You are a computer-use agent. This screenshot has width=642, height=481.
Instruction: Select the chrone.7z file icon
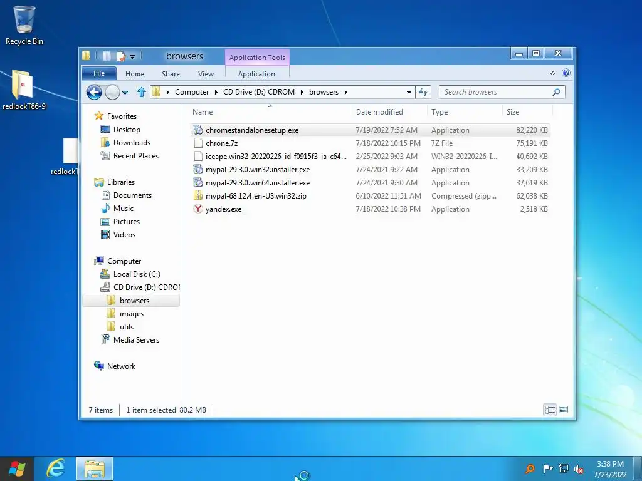tap(198, 143)
